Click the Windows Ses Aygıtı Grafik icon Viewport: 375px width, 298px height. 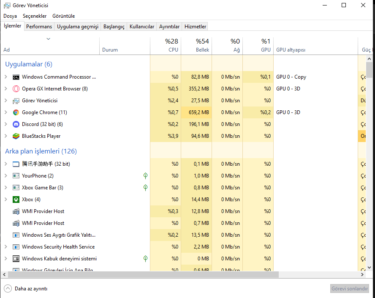pos(16,235)
